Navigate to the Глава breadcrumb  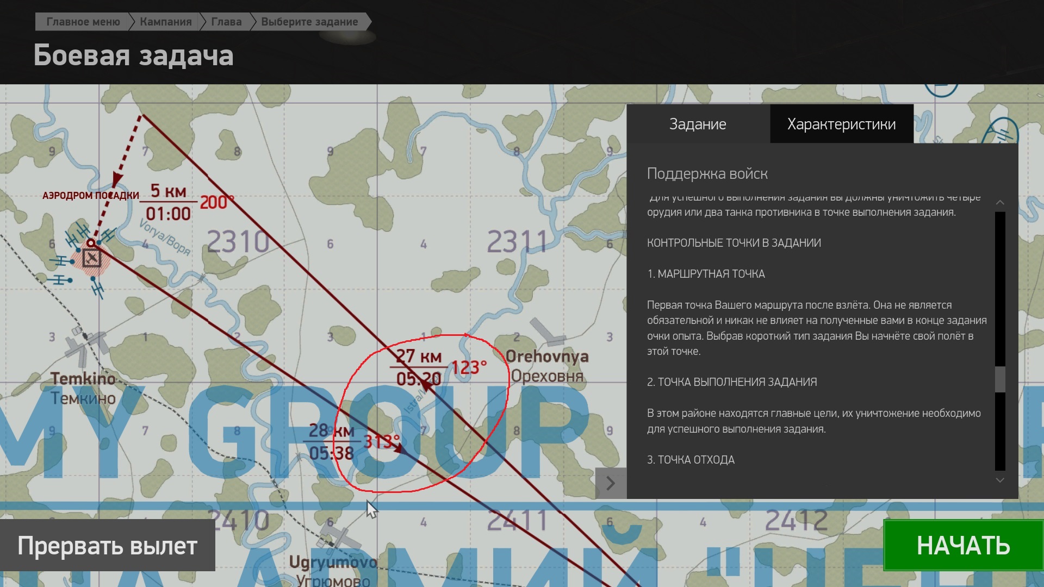226,22
